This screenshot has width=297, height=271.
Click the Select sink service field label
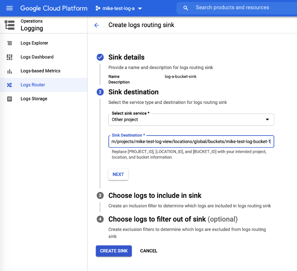(131, 113)
